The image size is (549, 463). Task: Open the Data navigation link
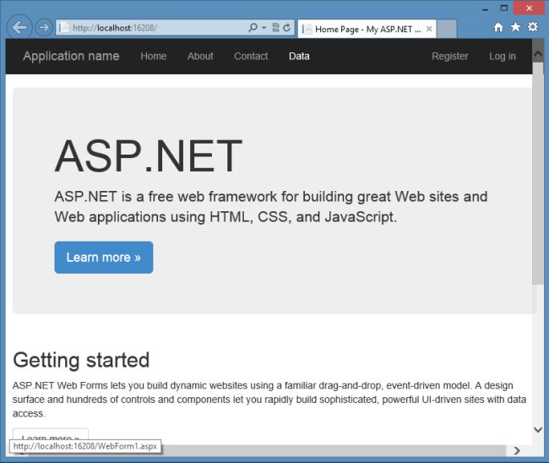coord(299,56)
